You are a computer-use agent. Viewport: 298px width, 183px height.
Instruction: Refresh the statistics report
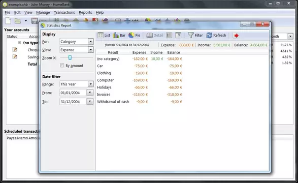[x=216, y=35]
